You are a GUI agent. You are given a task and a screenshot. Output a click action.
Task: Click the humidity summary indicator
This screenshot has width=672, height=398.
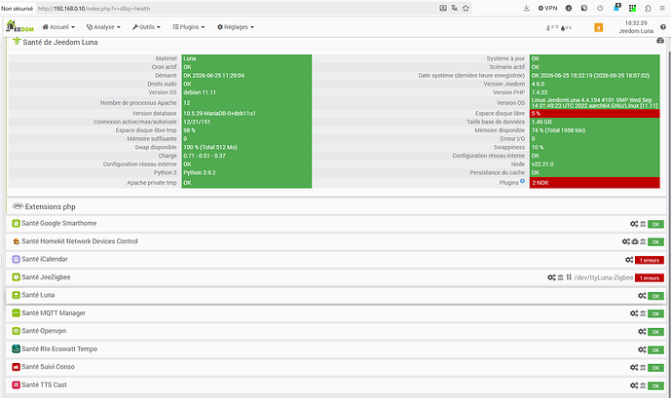click(566, 27)
